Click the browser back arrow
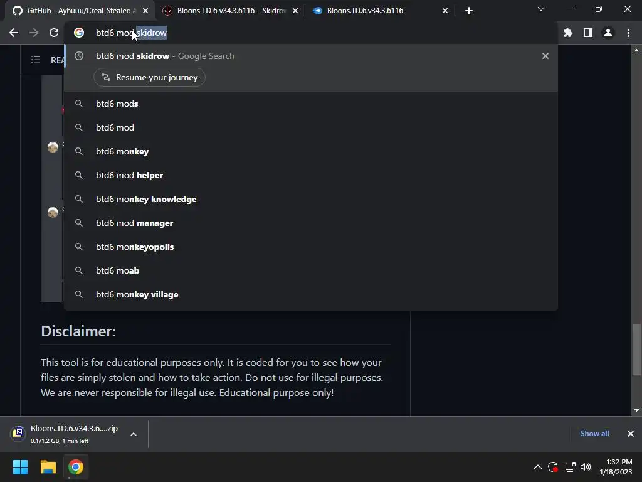 tap(14, 33)
